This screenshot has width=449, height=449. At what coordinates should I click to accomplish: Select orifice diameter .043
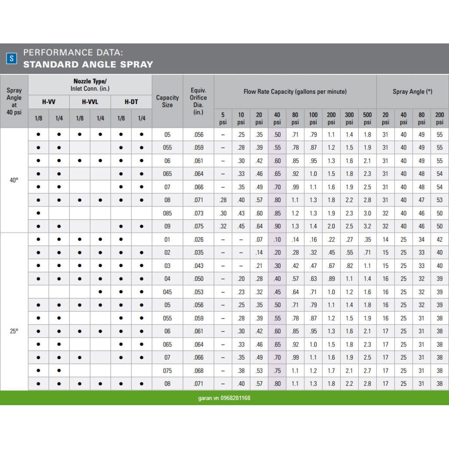[x=198, y=266]
